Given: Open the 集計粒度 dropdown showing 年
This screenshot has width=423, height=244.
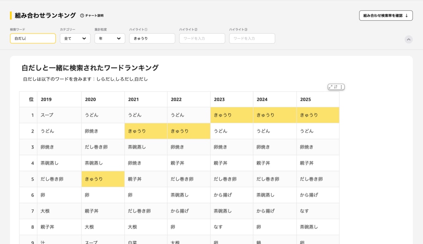Looking at the screenshot, I should tap(109, 38).
